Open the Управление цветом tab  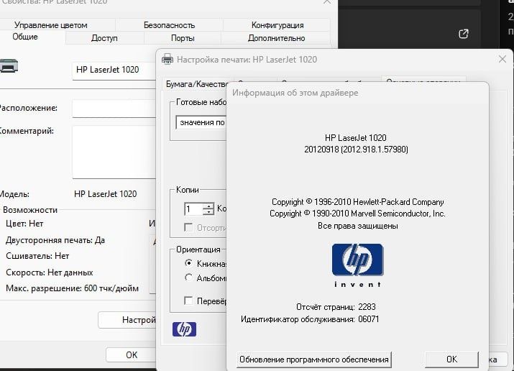[x=51, y=25]
